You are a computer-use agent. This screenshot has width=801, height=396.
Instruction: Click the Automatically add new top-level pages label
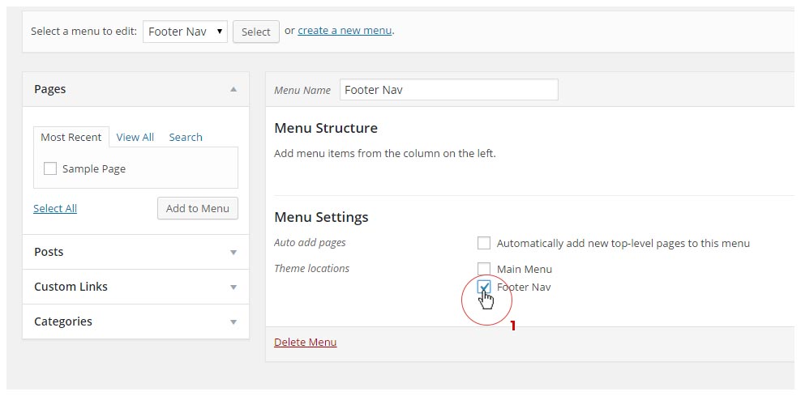pos(623,243)
